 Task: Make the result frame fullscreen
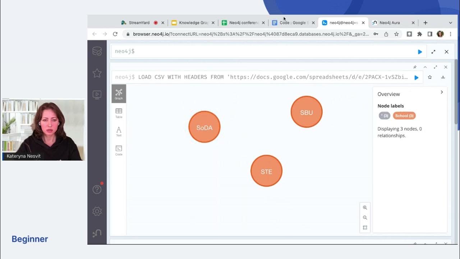pos(436,67)
